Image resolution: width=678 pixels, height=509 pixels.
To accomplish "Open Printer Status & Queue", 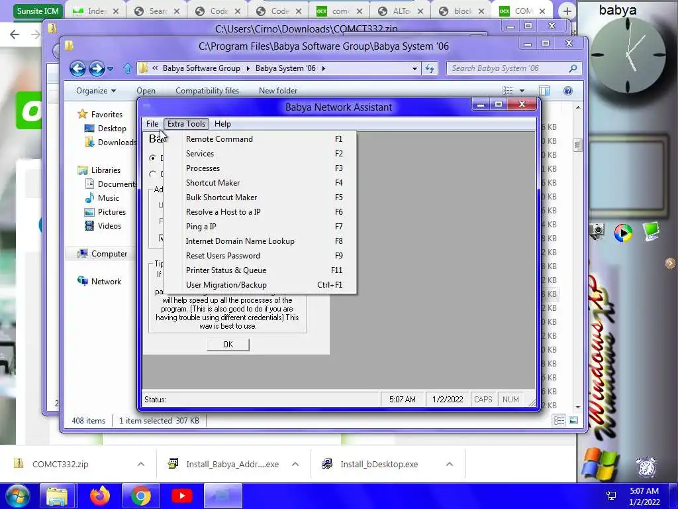I will [x=260, y=270].
